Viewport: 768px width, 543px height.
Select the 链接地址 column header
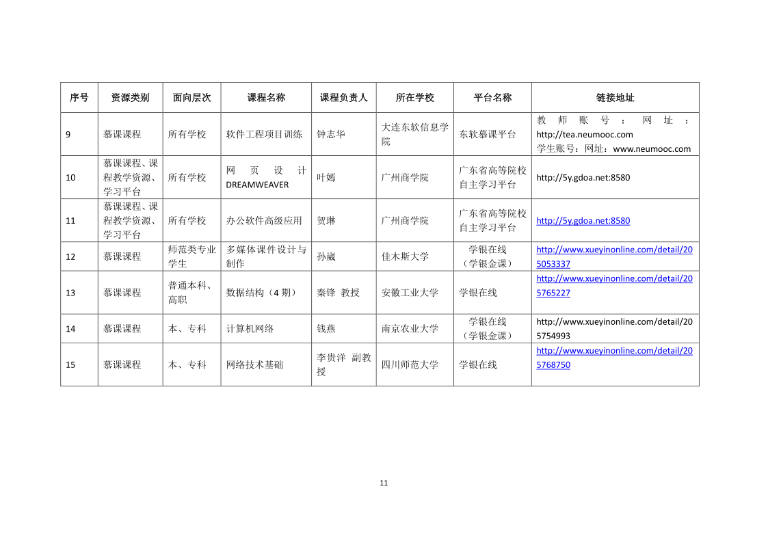point(615,98)
